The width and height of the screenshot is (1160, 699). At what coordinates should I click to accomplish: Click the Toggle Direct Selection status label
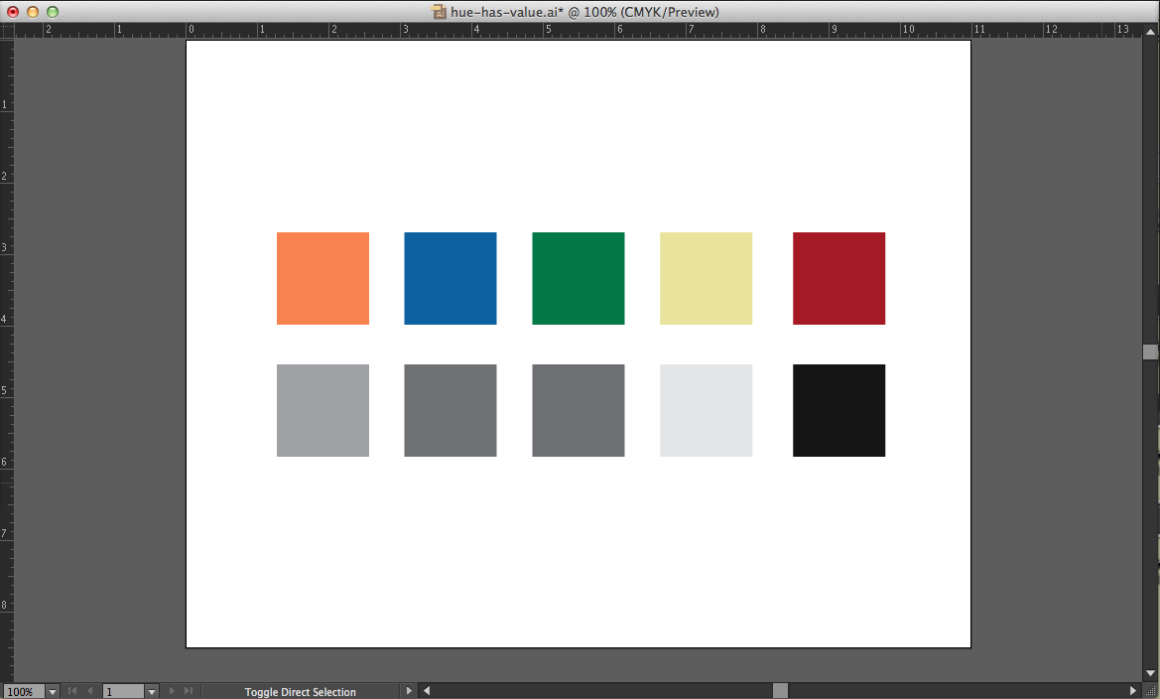click(x=300, y=692)
